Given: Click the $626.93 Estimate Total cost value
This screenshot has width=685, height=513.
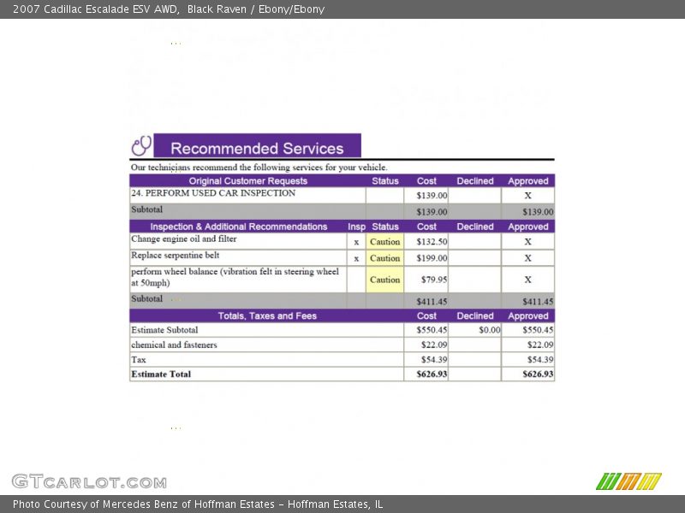Looking at the screenshot, I should (x=432, y=374).
